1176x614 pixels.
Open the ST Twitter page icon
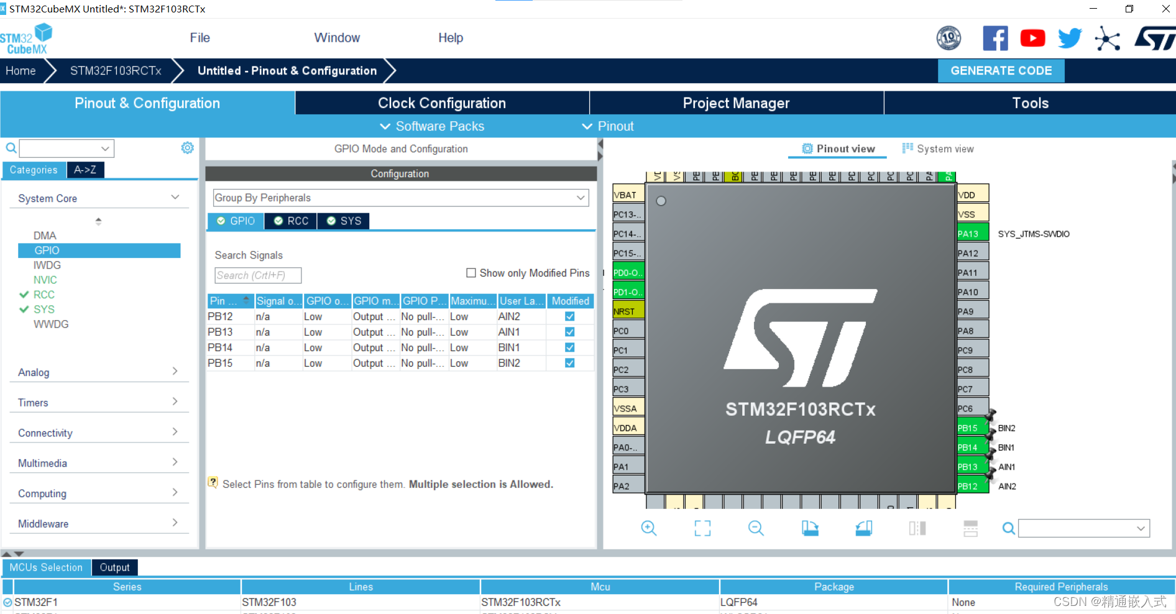[1070, 39]
